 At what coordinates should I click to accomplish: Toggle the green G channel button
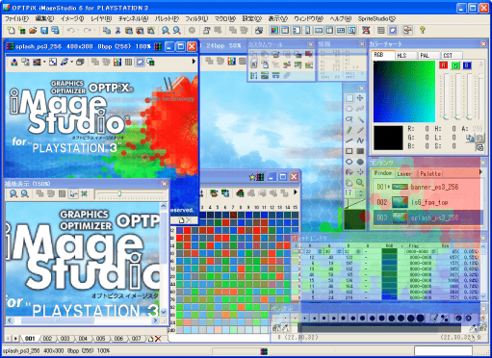[455, 65]
